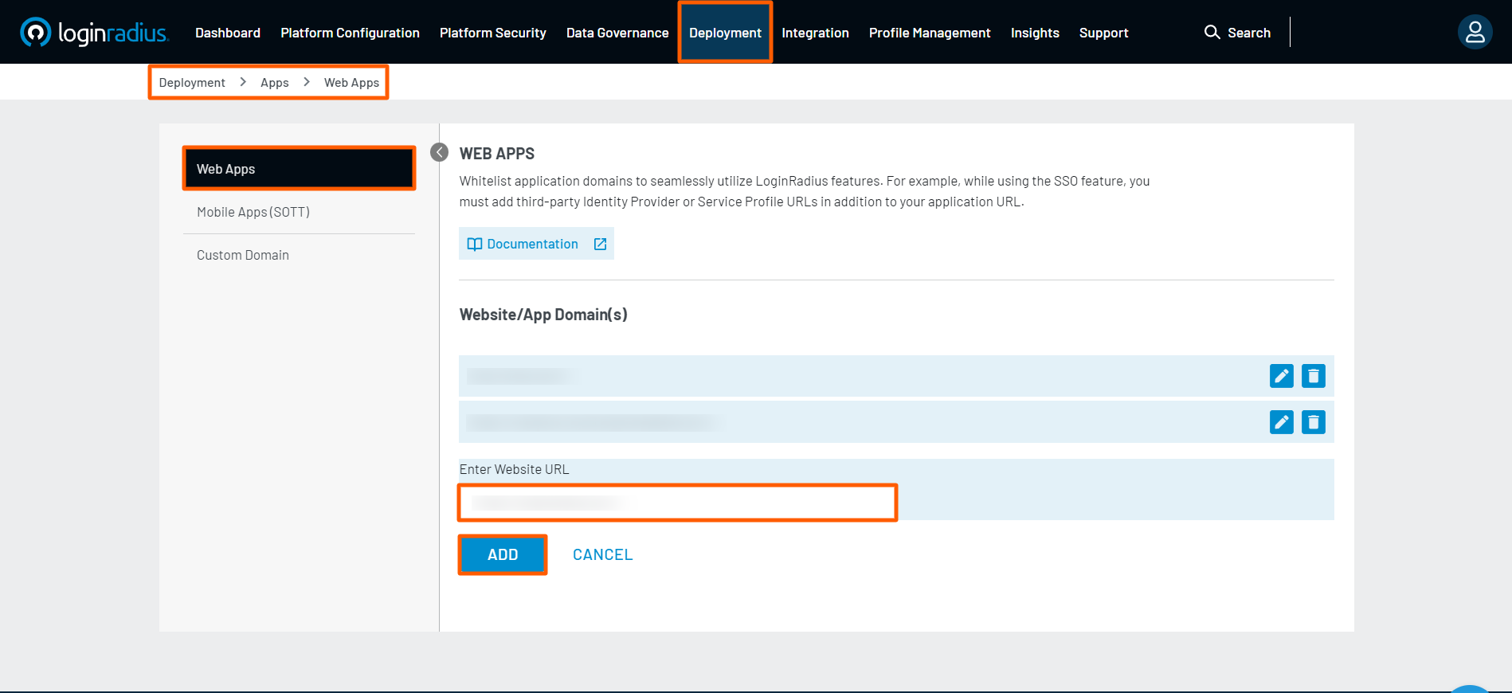Click the Apps breadcrumb link

click(274, 83)
